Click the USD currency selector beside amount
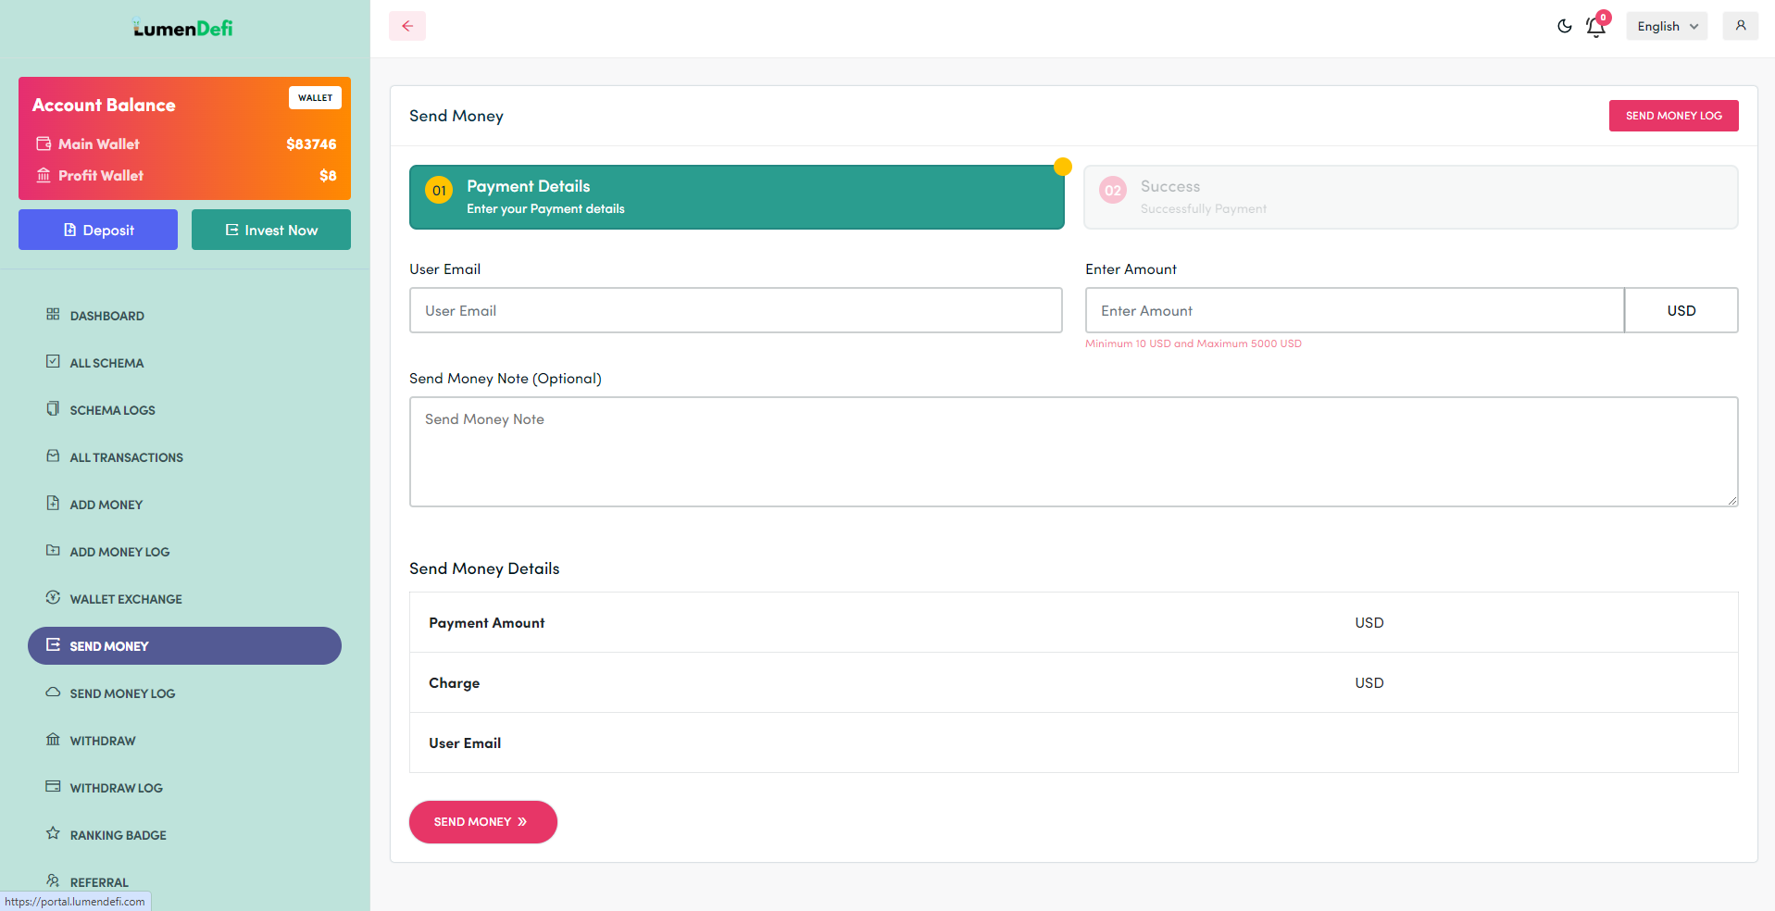 (1681, 310)
